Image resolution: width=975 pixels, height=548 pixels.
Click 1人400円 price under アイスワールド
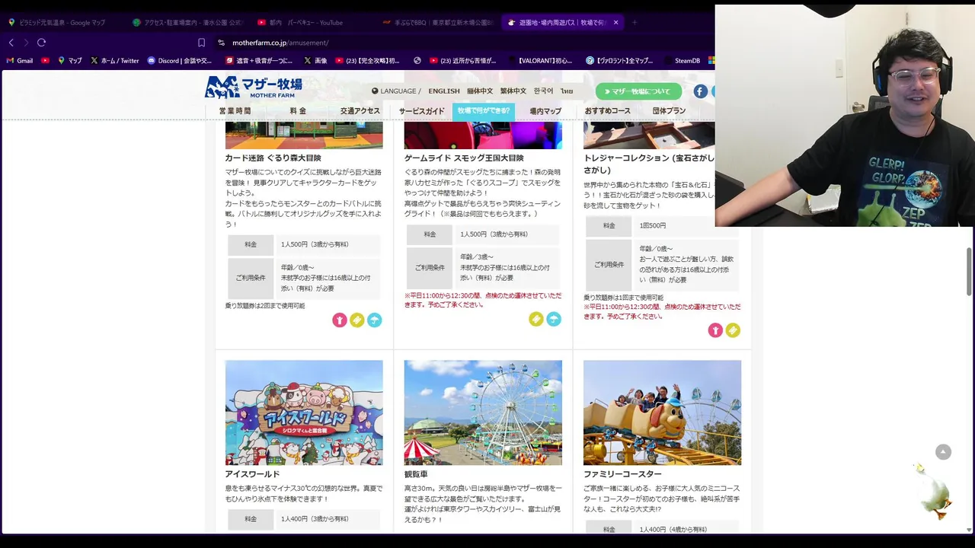point(315,519)
